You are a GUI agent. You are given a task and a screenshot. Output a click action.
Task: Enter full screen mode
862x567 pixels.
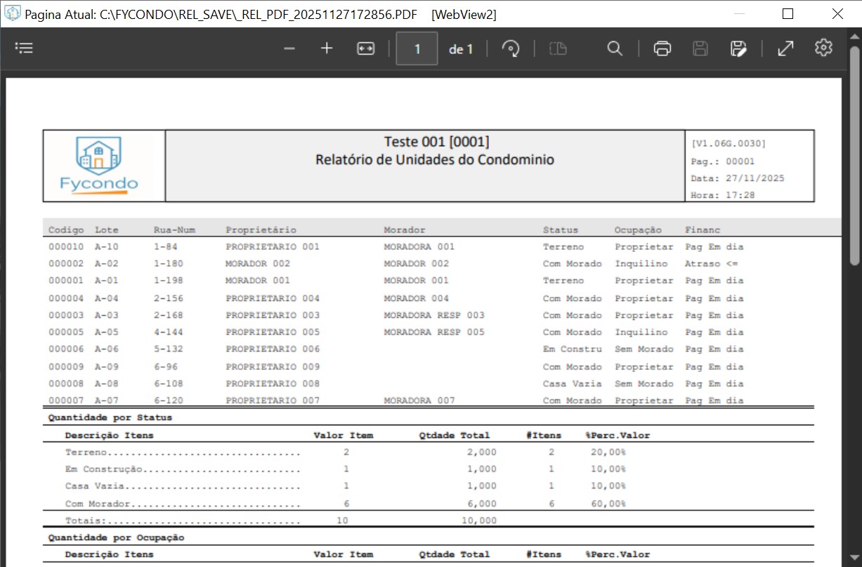[x=785, y=48]
